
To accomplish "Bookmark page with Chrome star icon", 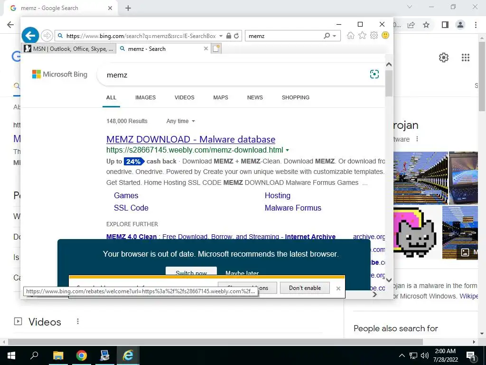I will pos(427,25).
